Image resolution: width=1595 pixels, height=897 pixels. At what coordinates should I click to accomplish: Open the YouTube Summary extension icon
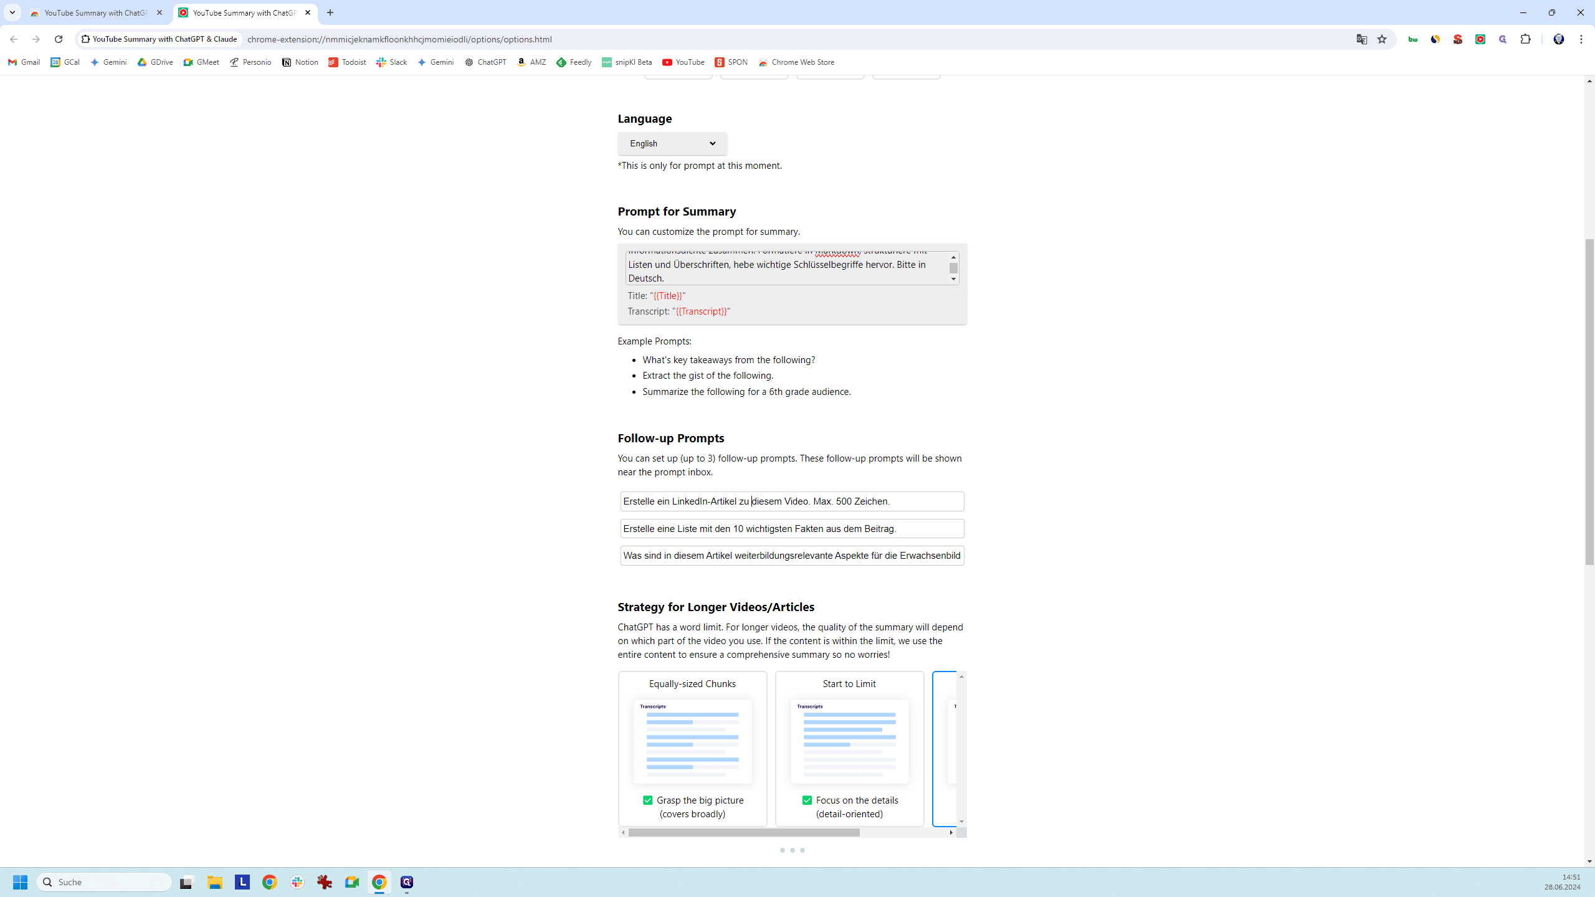tap(1480, 39)
